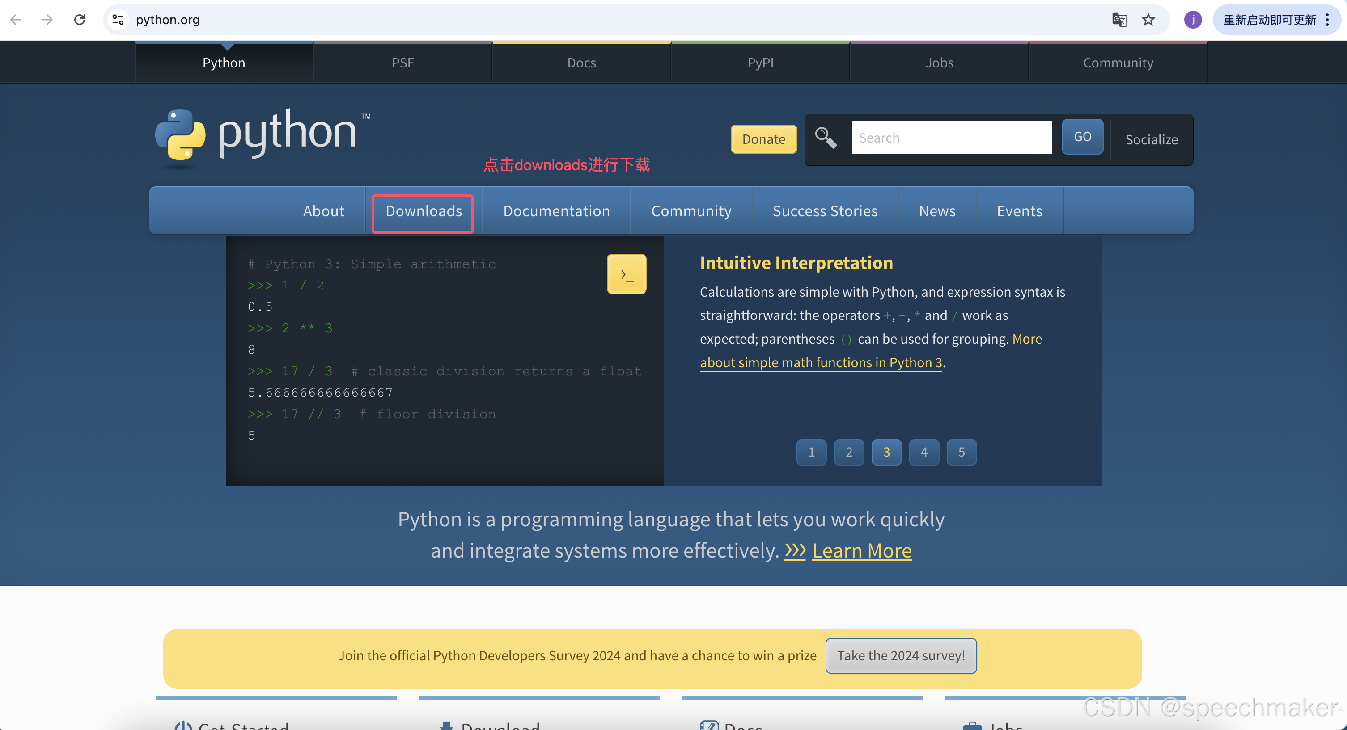Open the Docs top tab

(x=581, y=63)
